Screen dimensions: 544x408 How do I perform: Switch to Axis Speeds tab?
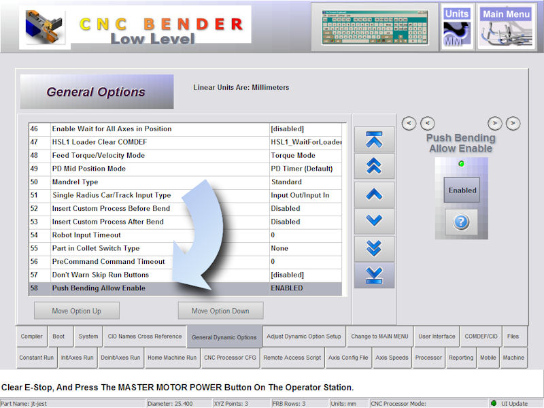[392, 358]
